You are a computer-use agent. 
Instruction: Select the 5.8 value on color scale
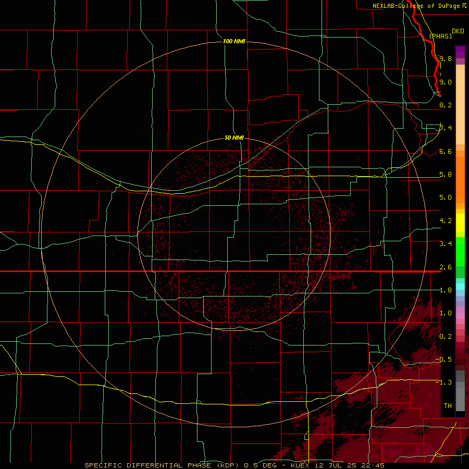(446, 175)
